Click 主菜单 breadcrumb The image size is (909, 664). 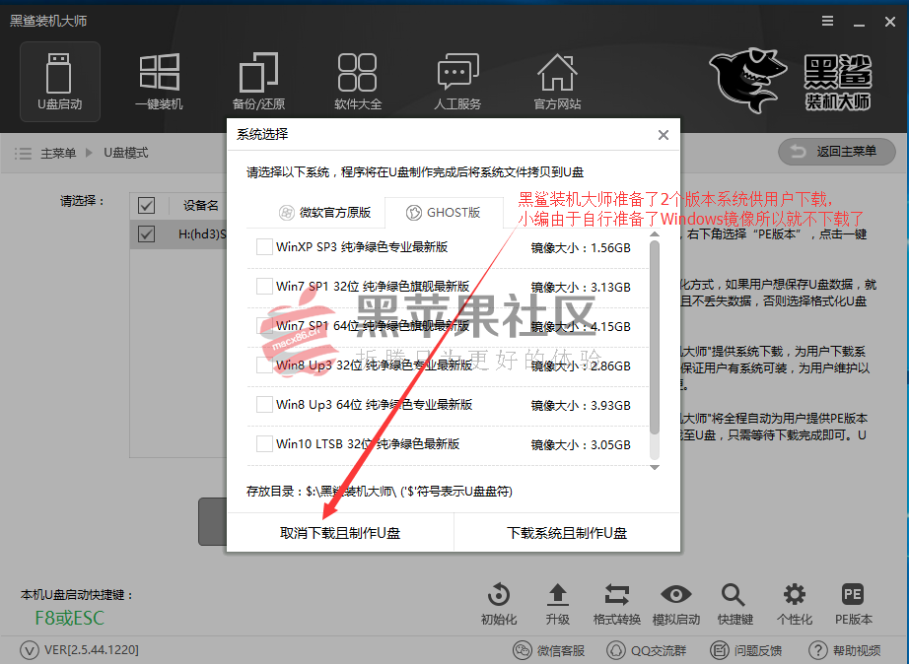tap(58, 153)
